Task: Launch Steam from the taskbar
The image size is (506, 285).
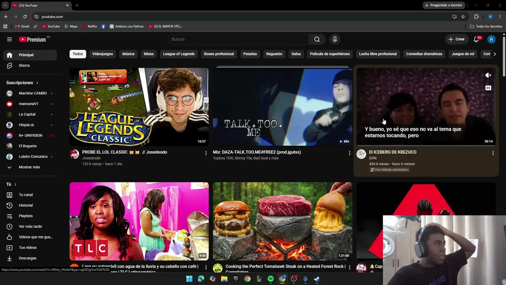Action: click(317, 279)
